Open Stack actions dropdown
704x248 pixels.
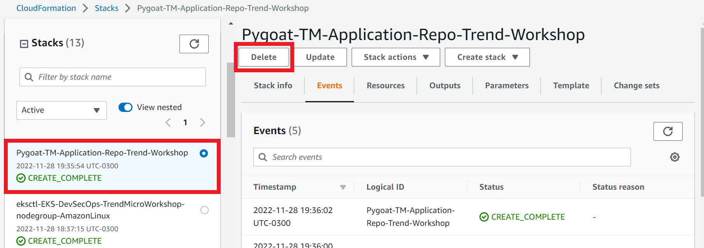pos(396,57)
